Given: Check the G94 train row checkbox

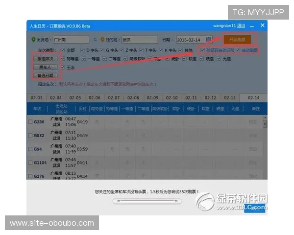Looking at the screenshot, I should click(x=30, y=149).
